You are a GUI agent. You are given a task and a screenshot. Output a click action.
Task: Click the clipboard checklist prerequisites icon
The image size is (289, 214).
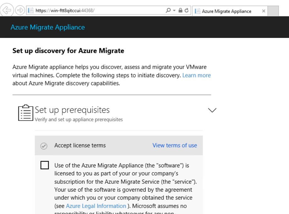coord(25,113)
